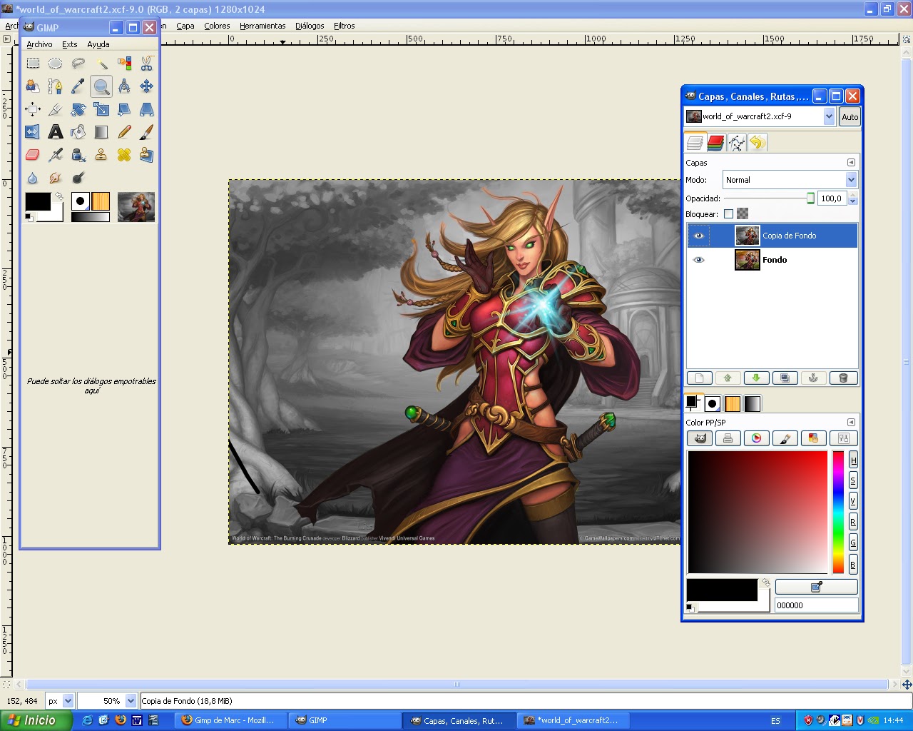This screenshot has width=913, height=731.
Task: Switch to the Undo History tab
Action: tap(757, 143)
